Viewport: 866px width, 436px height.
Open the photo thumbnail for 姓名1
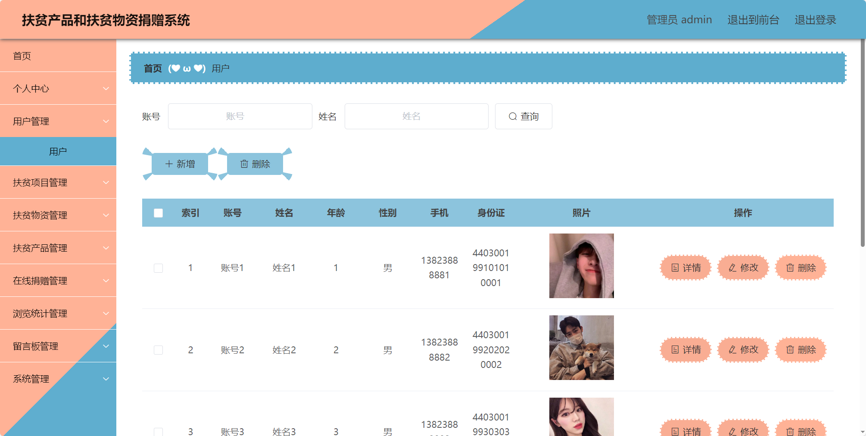(x=582, y=266)
